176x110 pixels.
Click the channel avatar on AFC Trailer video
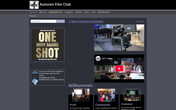[x=98, y=58]
